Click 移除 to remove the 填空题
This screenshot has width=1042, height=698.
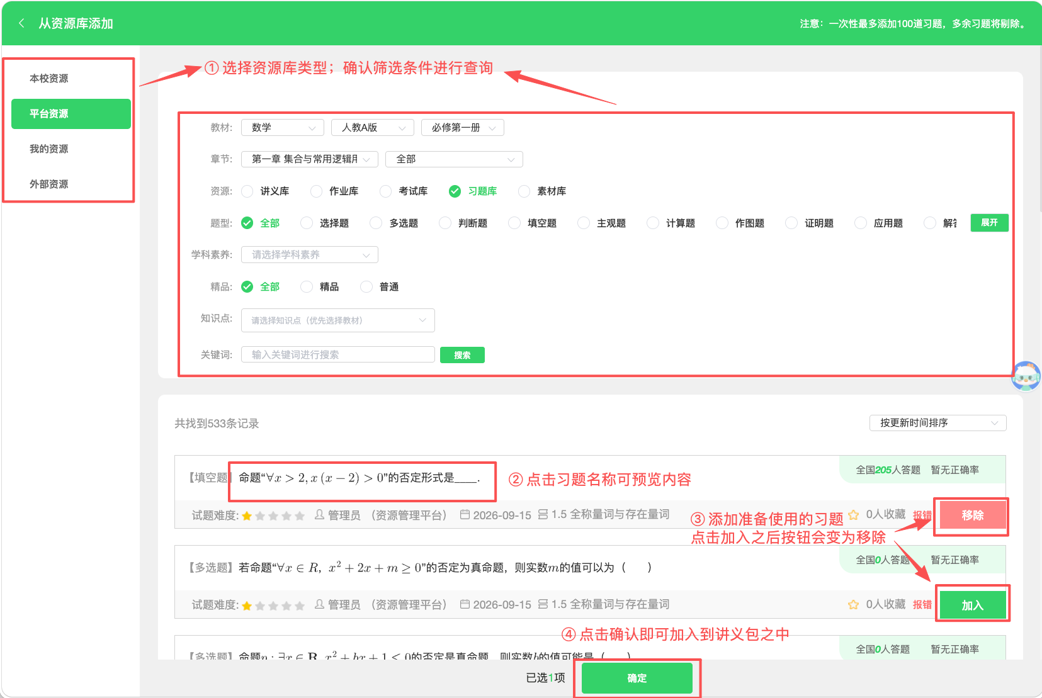[x=972, y=515]
